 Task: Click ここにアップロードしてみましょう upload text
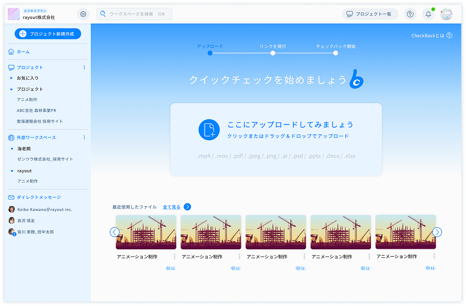pos(290,124)
